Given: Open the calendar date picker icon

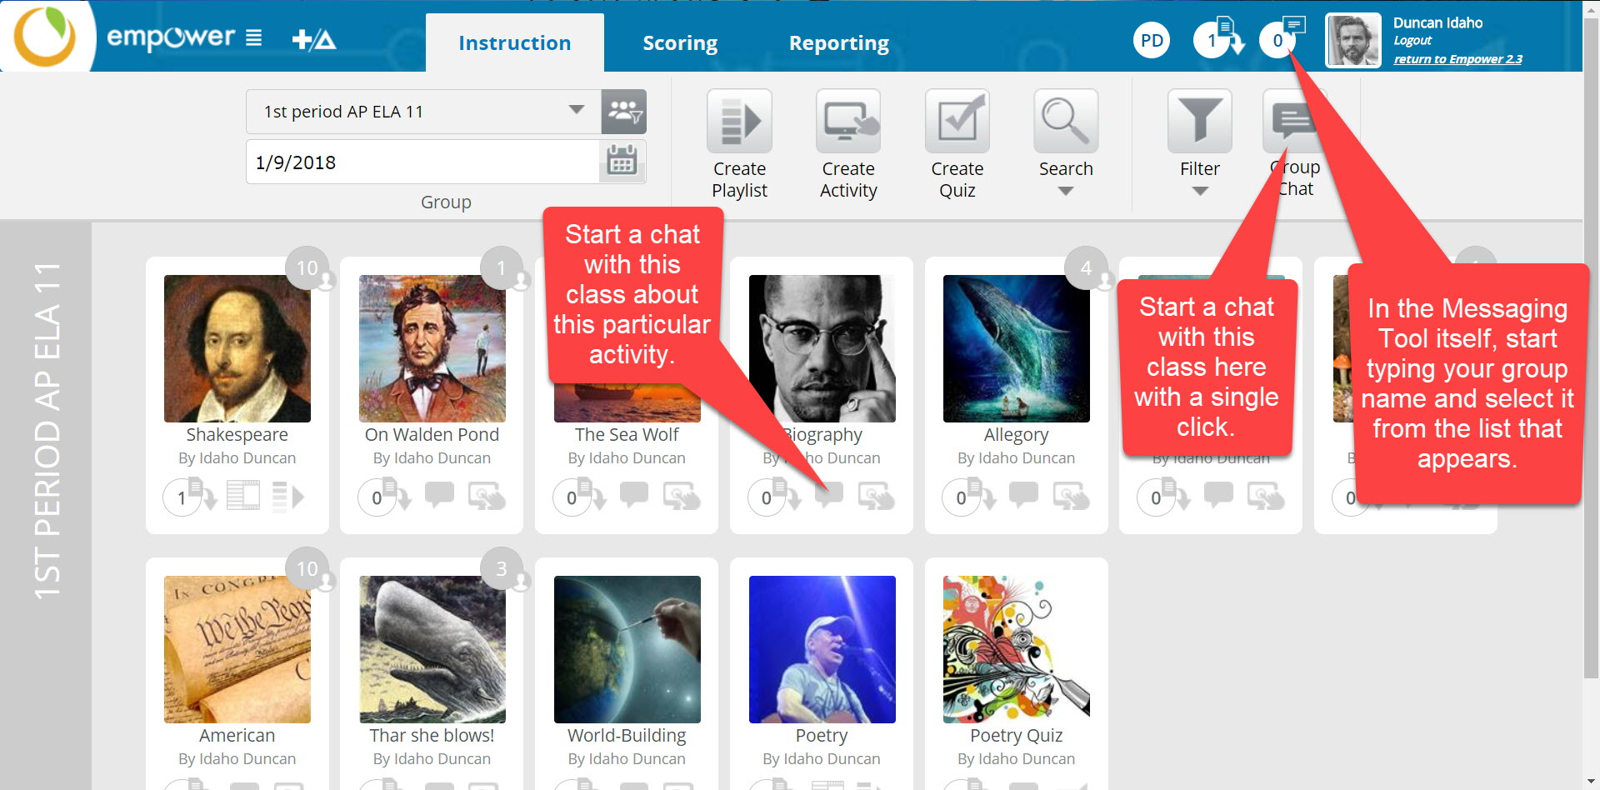Looking at the screenshot, I should 622,162.
